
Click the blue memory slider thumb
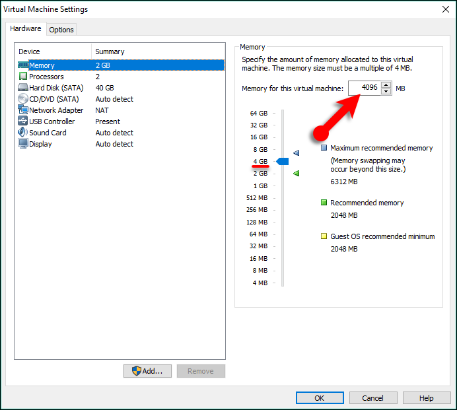pos(282,161)
